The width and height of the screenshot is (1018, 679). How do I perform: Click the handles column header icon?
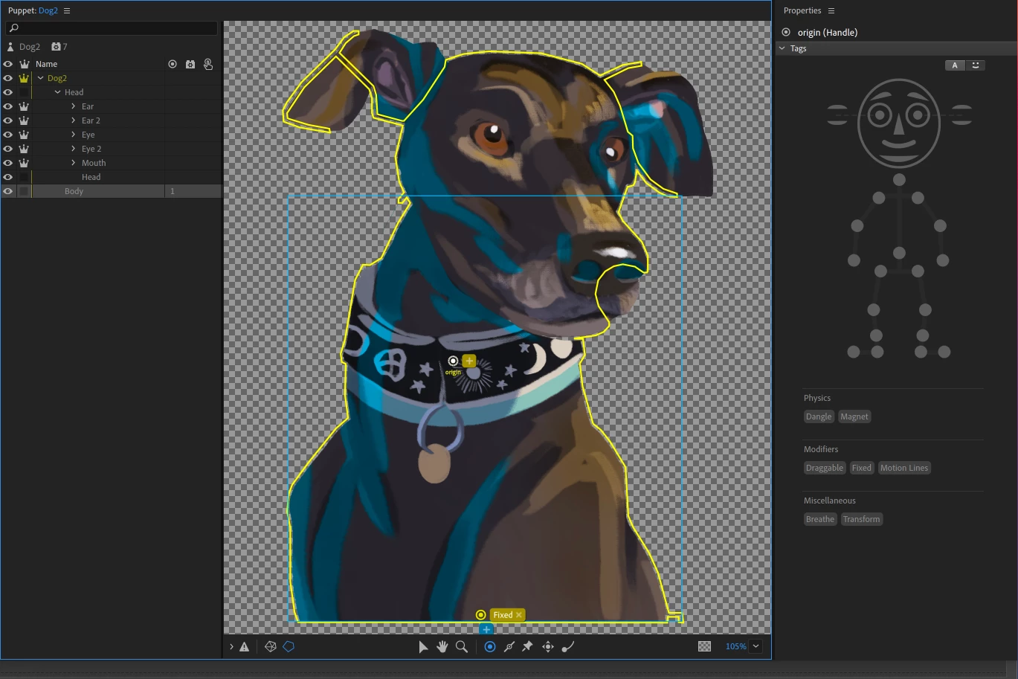click(x=173, y=64)
